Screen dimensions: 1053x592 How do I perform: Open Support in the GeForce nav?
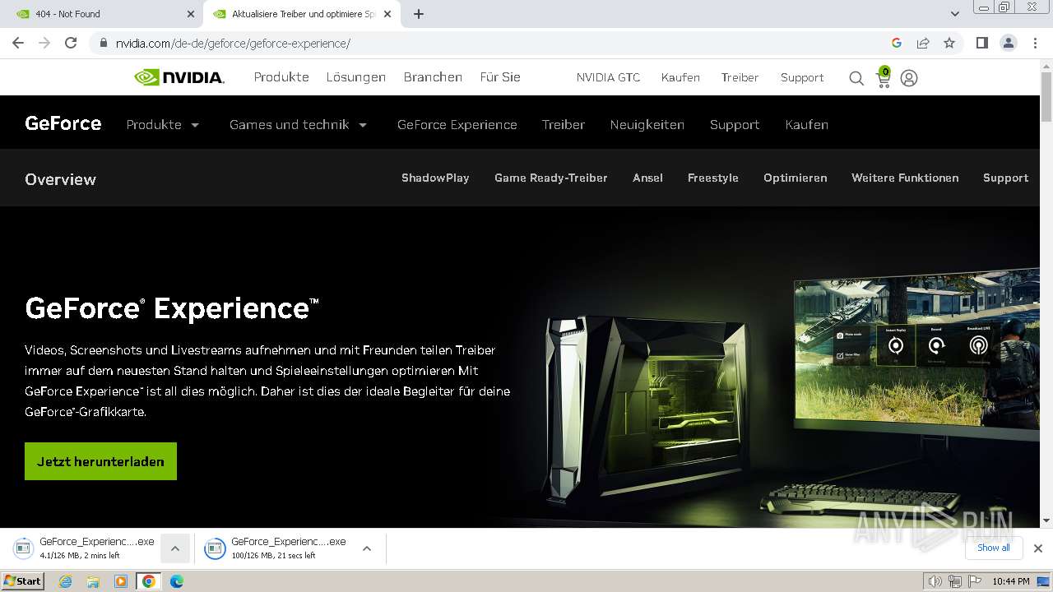click(735, 125)
